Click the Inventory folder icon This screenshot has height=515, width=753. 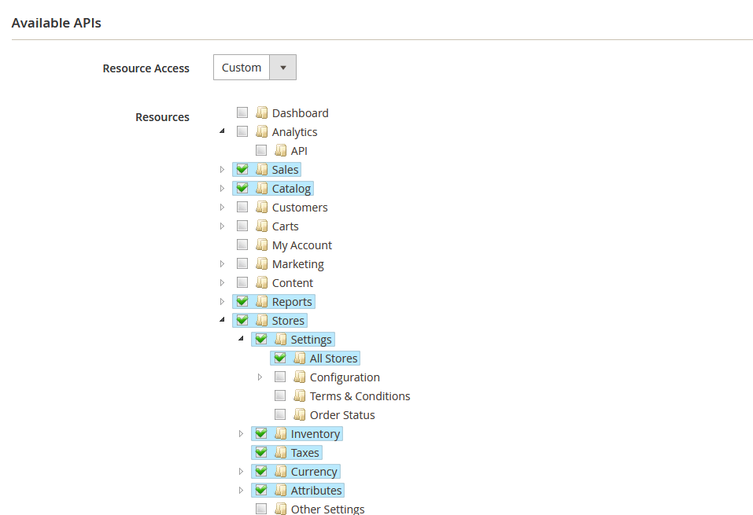[280, 433]
